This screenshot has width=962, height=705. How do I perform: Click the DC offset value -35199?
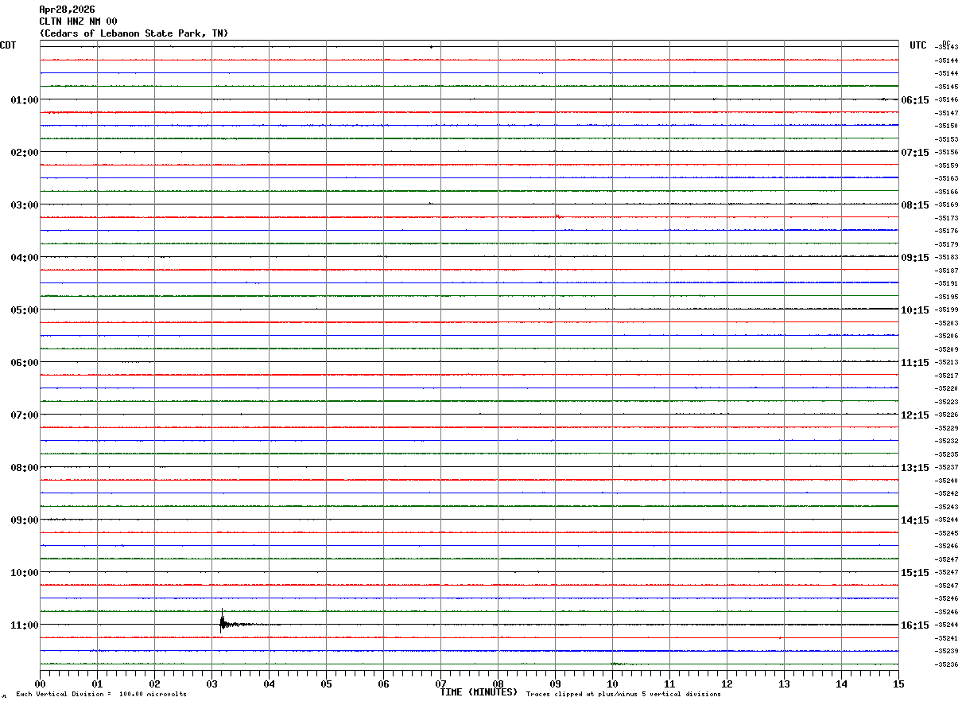(946, 310)
